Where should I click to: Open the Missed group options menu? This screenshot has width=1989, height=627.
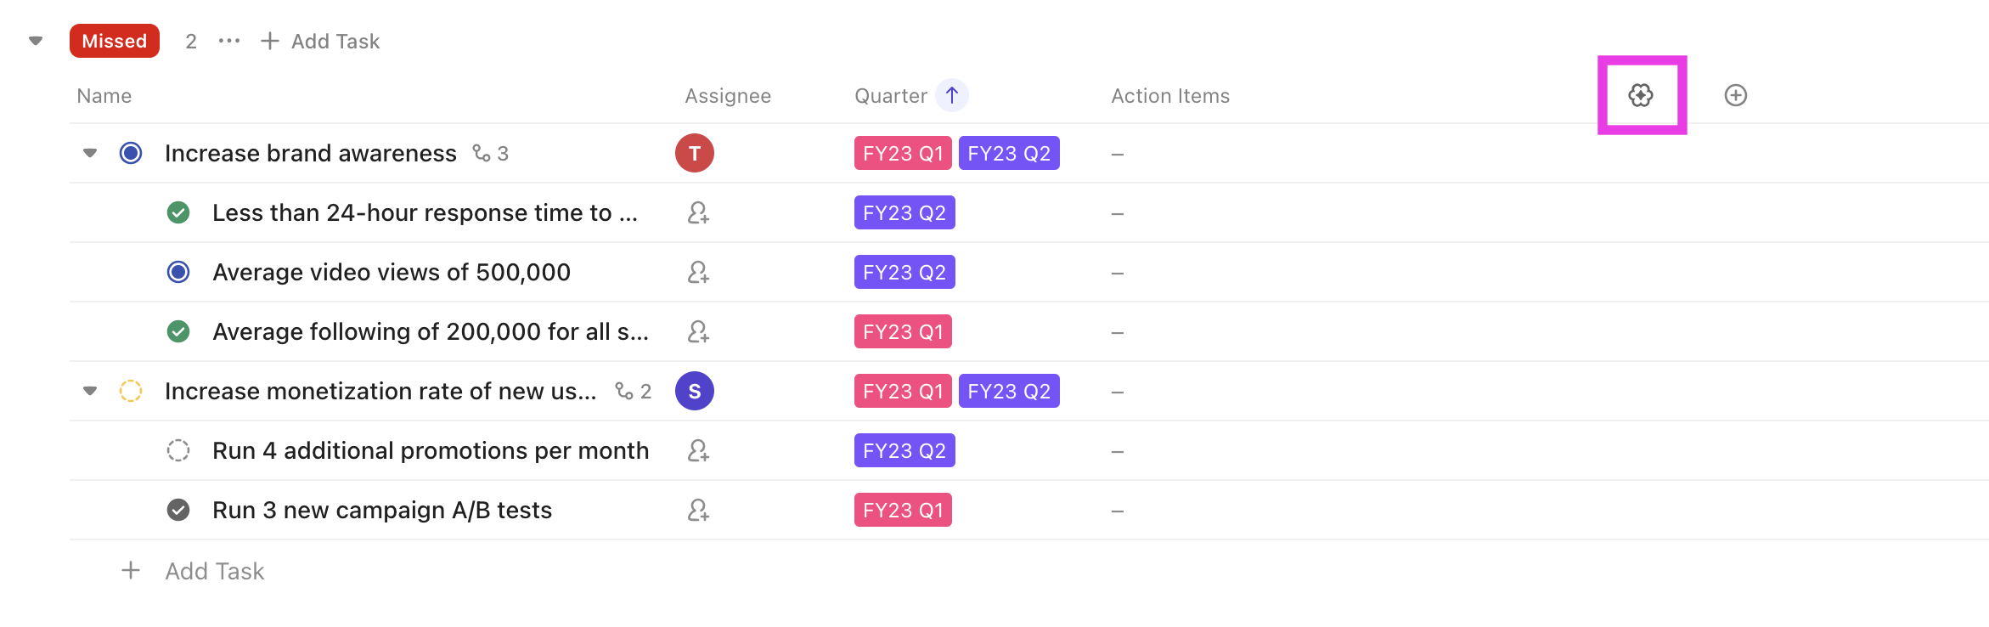coord(229,41)
